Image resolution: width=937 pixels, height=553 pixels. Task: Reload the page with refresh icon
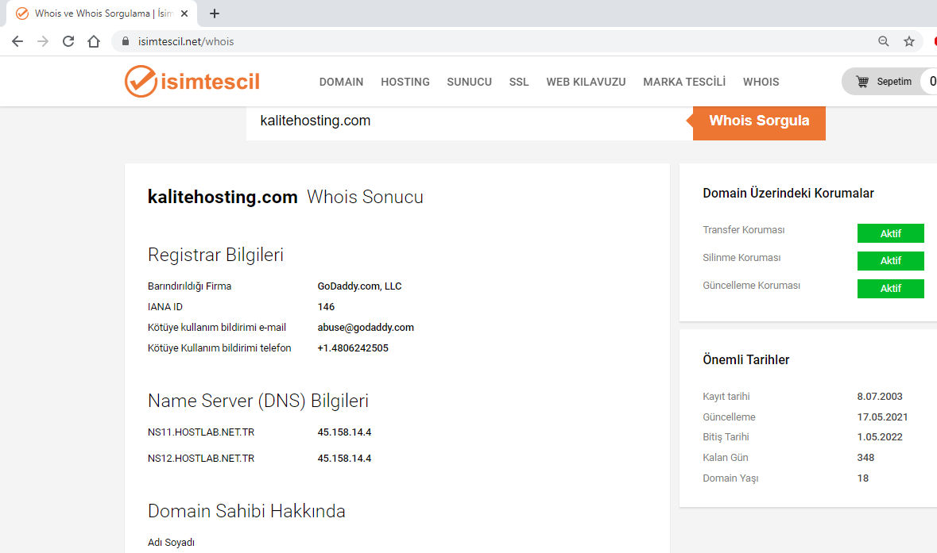68,41
